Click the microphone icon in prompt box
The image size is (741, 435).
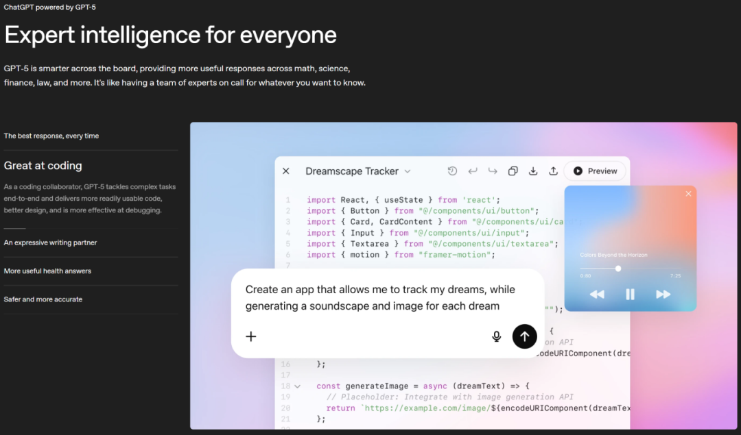496,336
